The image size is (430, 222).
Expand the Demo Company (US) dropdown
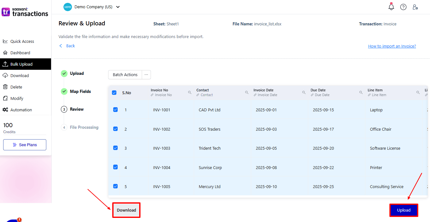click(118, 7)
